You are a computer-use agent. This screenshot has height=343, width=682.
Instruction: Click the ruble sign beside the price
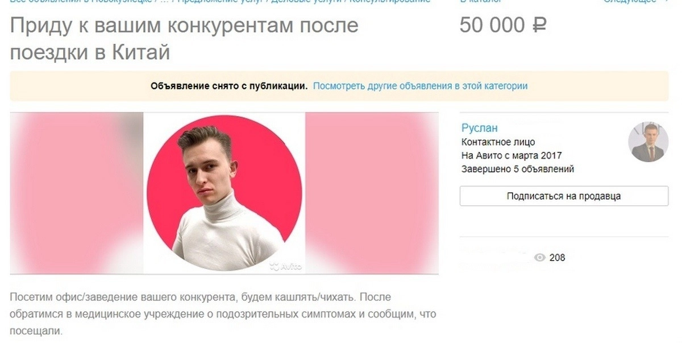539,26
